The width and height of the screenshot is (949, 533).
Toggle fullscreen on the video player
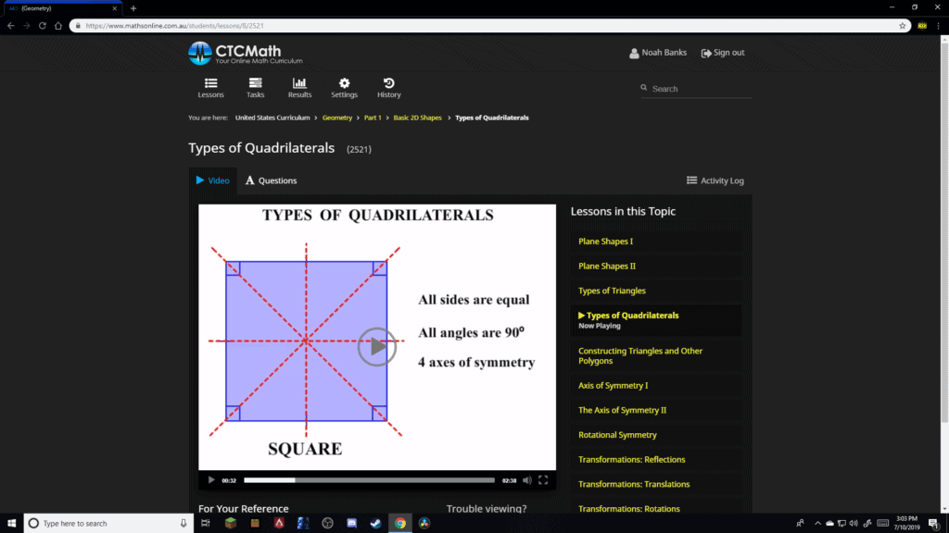pyautogui.click(x=544, y=479)
